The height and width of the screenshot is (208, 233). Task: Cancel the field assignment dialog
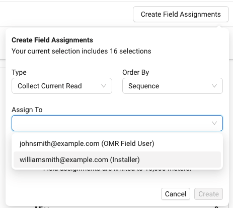click(x=176, y=194)
